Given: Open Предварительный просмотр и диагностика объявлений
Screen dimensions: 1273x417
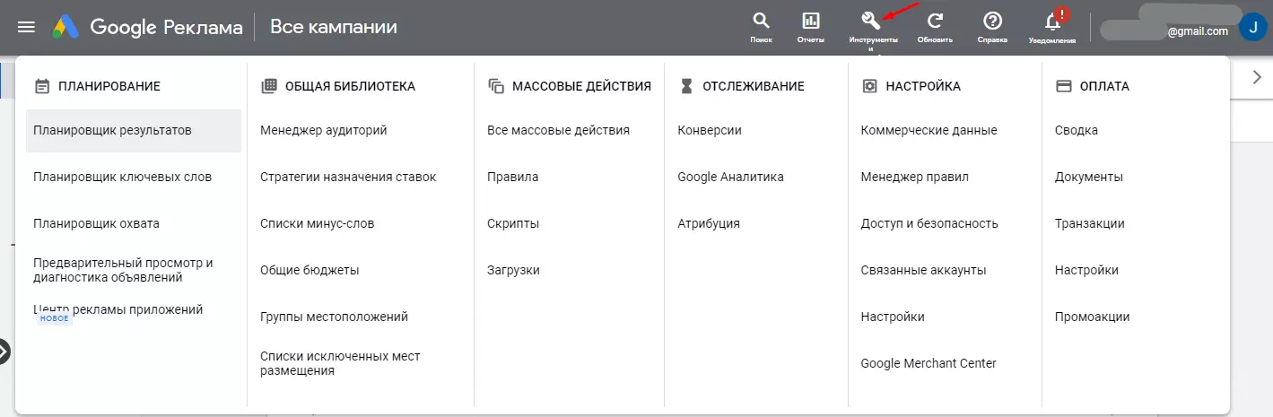Looking at the screenshot, I should pyautogui.click(x=123, y=270).
